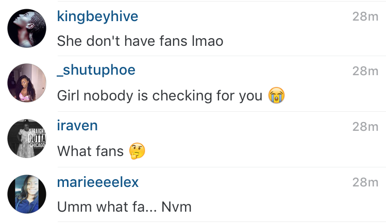
Task: Click the 28m timestamp beside _shutuphoe
Action: pos(365,71)
